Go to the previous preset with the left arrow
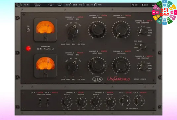Screen dimensions: 177x120 click(25, 5)
